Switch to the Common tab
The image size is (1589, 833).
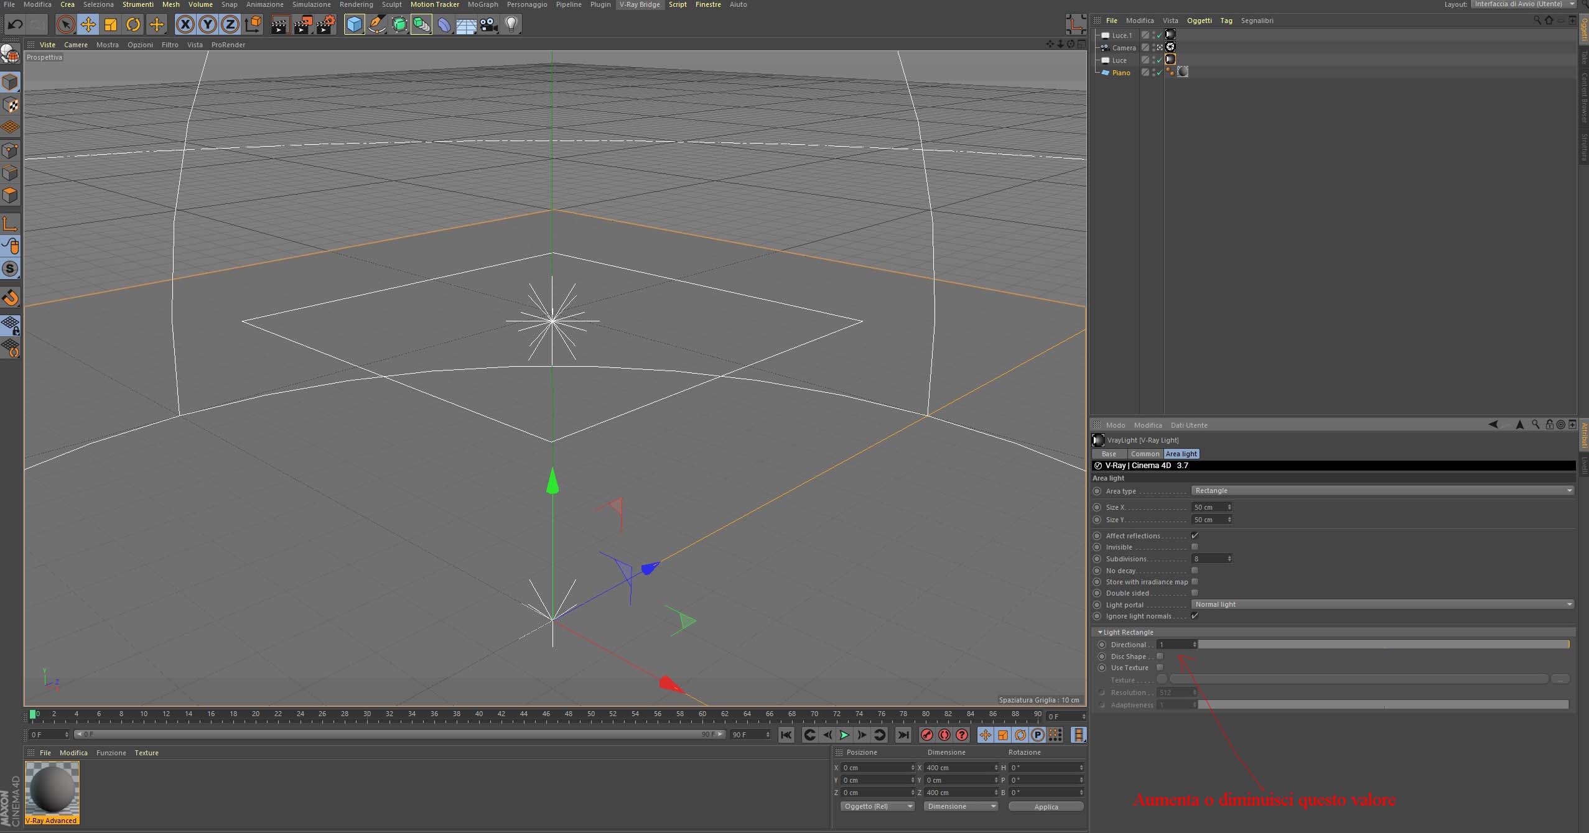point(1145,454)
